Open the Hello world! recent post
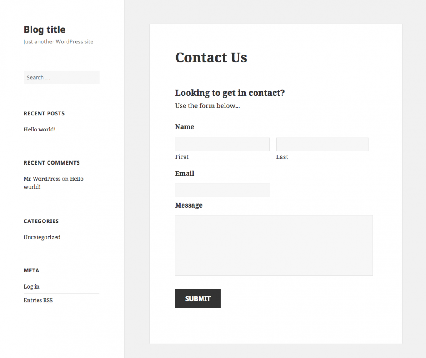This screenshot has height=358, width=426. [x=39, y=129]
